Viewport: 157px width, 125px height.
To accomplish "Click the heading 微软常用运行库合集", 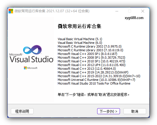I will 79,26.
